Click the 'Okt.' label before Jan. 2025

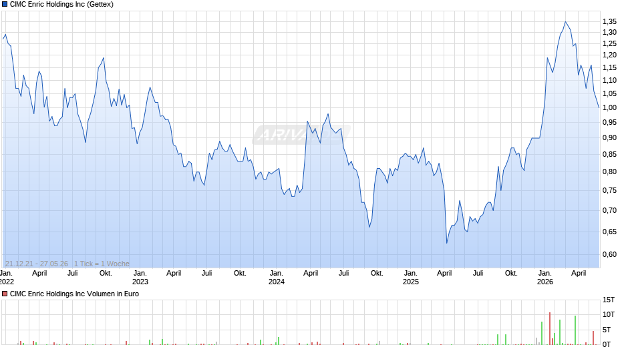pyautogui.click(x=377, y=274)
